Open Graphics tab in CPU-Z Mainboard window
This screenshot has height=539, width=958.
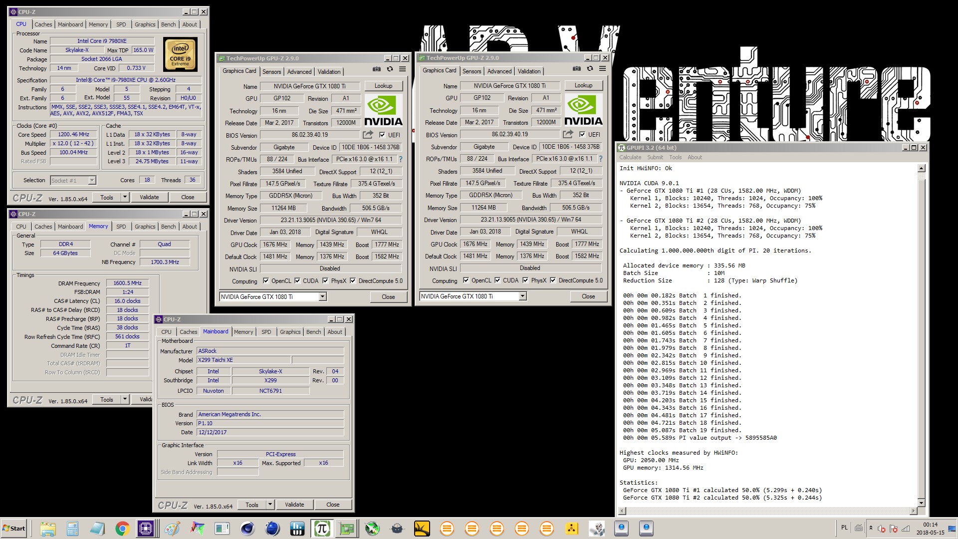[290, 332]
